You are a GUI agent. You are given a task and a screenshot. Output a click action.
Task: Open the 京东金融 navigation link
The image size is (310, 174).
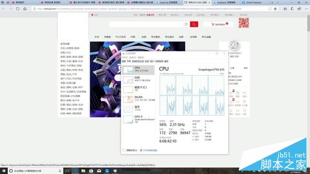click(206, 37)
